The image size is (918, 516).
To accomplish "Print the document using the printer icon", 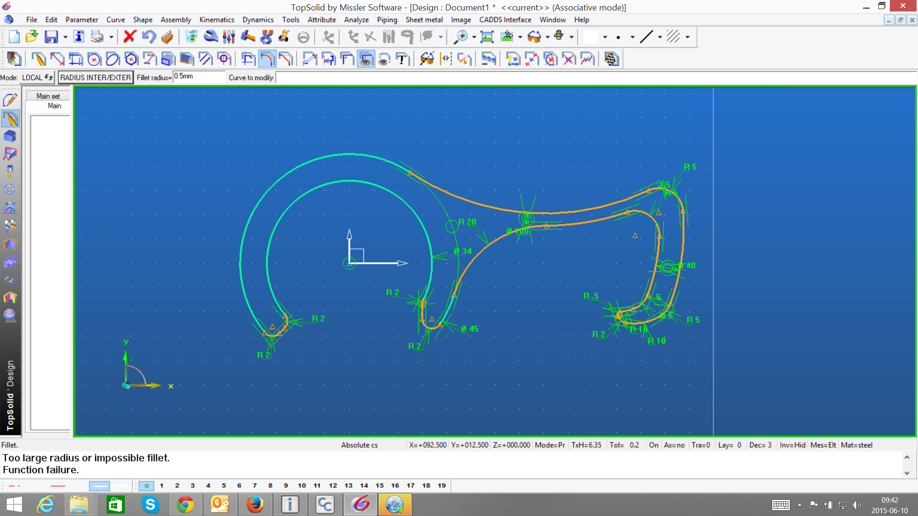I will coord(97,37).
